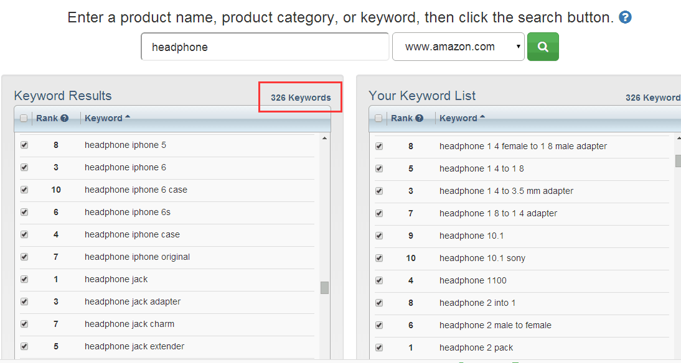Click the Rank column header in Keyword Results
681x363 pixels.
coord(47,118)
